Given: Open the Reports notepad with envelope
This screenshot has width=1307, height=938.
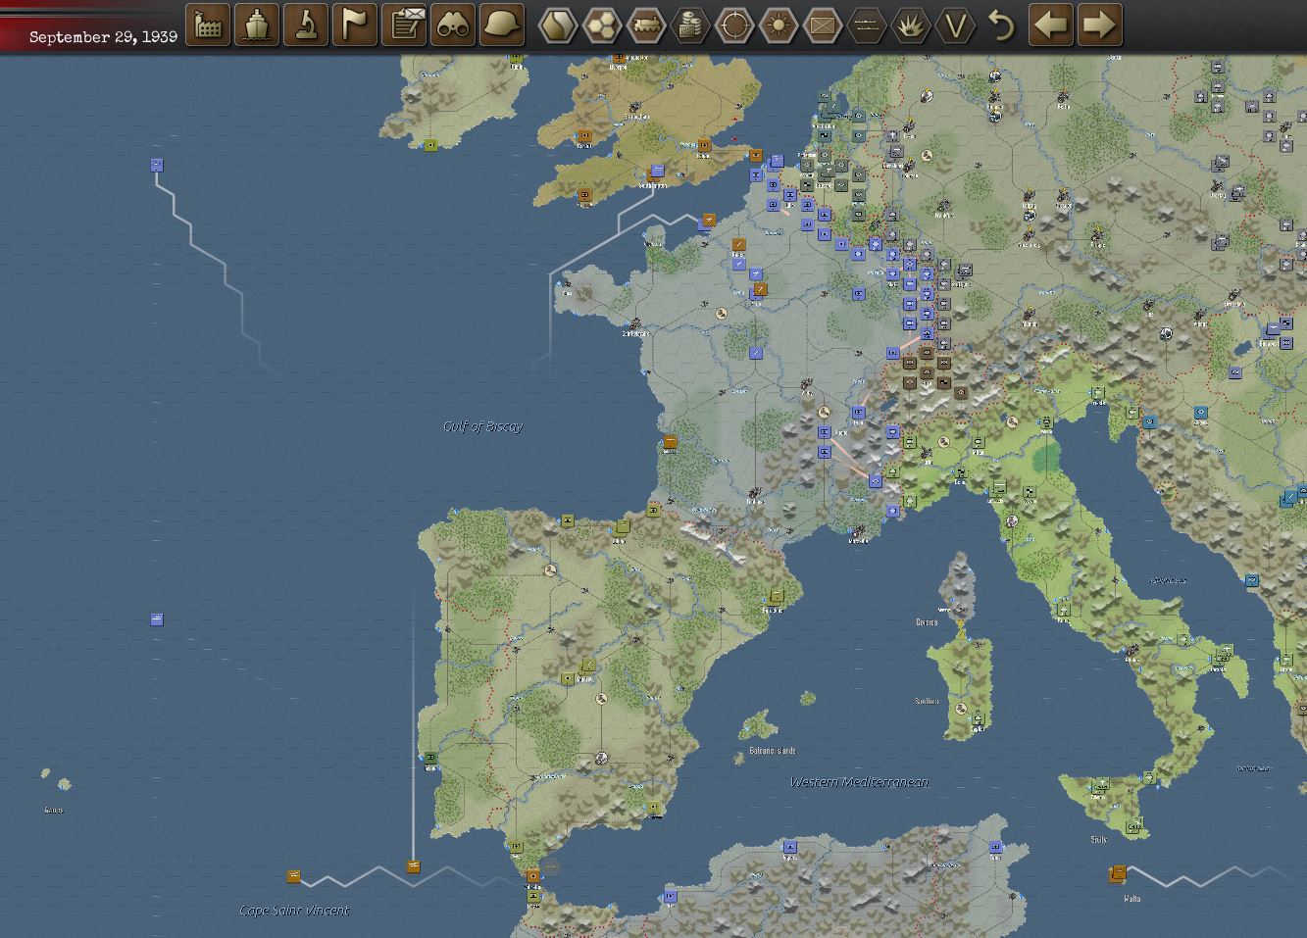Looking at the screenshot, I should pos(404,25).
